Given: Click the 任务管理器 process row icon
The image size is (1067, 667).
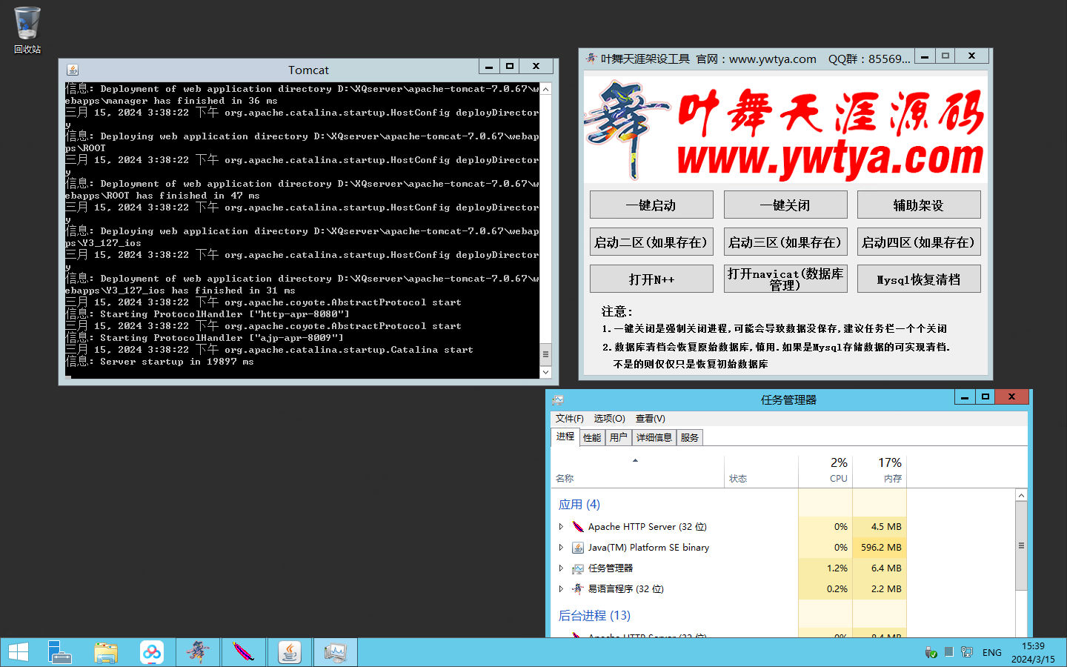Looking at the screenshot, I should point(578,568).
